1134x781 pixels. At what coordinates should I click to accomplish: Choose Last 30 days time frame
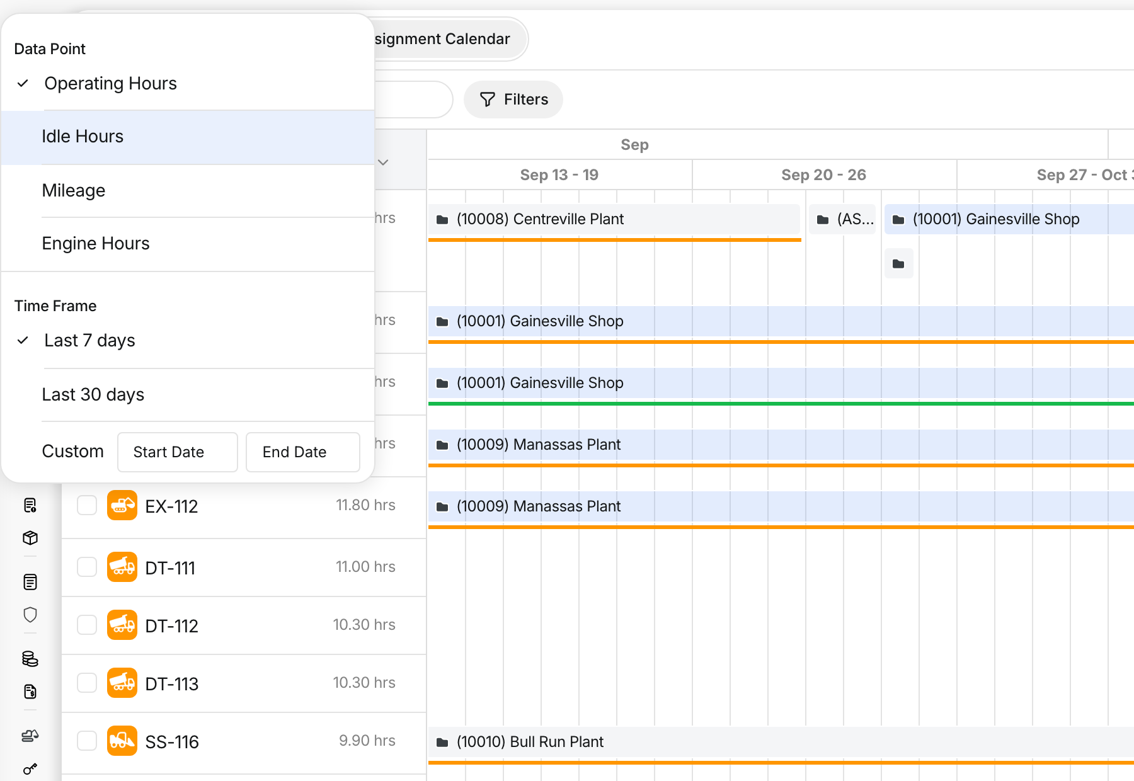click(x=188, y=395)
